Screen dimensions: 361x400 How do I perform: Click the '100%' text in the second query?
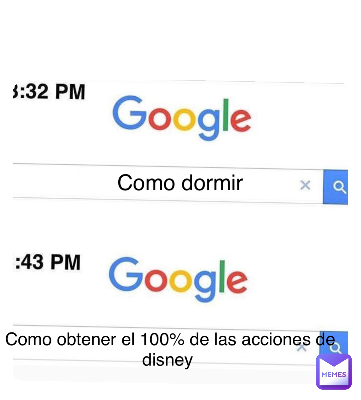[x=162, y=339]
